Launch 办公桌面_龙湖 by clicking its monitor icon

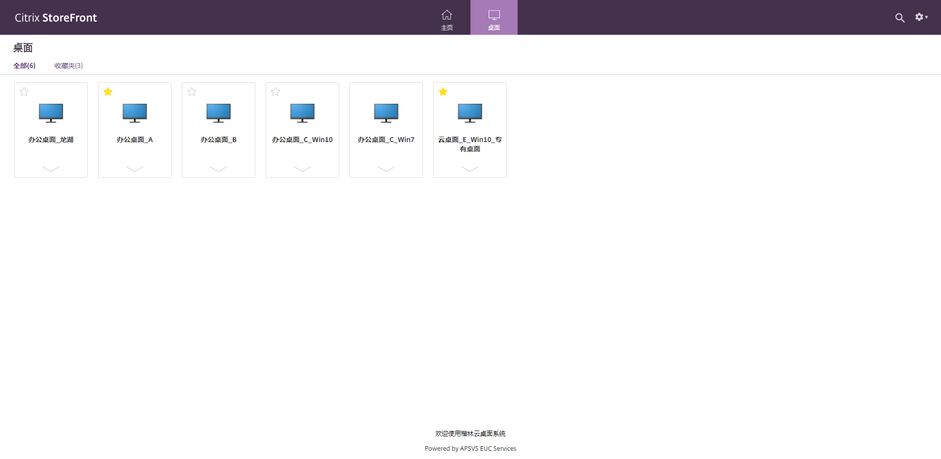pos(50,113)
